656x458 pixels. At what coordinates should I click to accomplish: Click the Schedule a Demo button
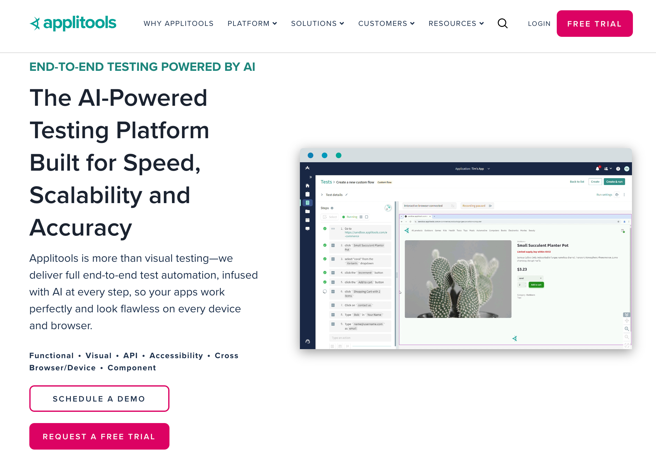pyautogui.click(x=99, y=399)
